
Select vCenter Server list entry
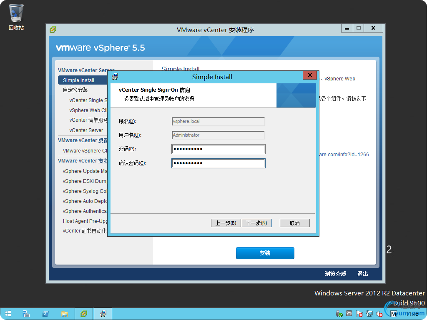tap(86, 130)
